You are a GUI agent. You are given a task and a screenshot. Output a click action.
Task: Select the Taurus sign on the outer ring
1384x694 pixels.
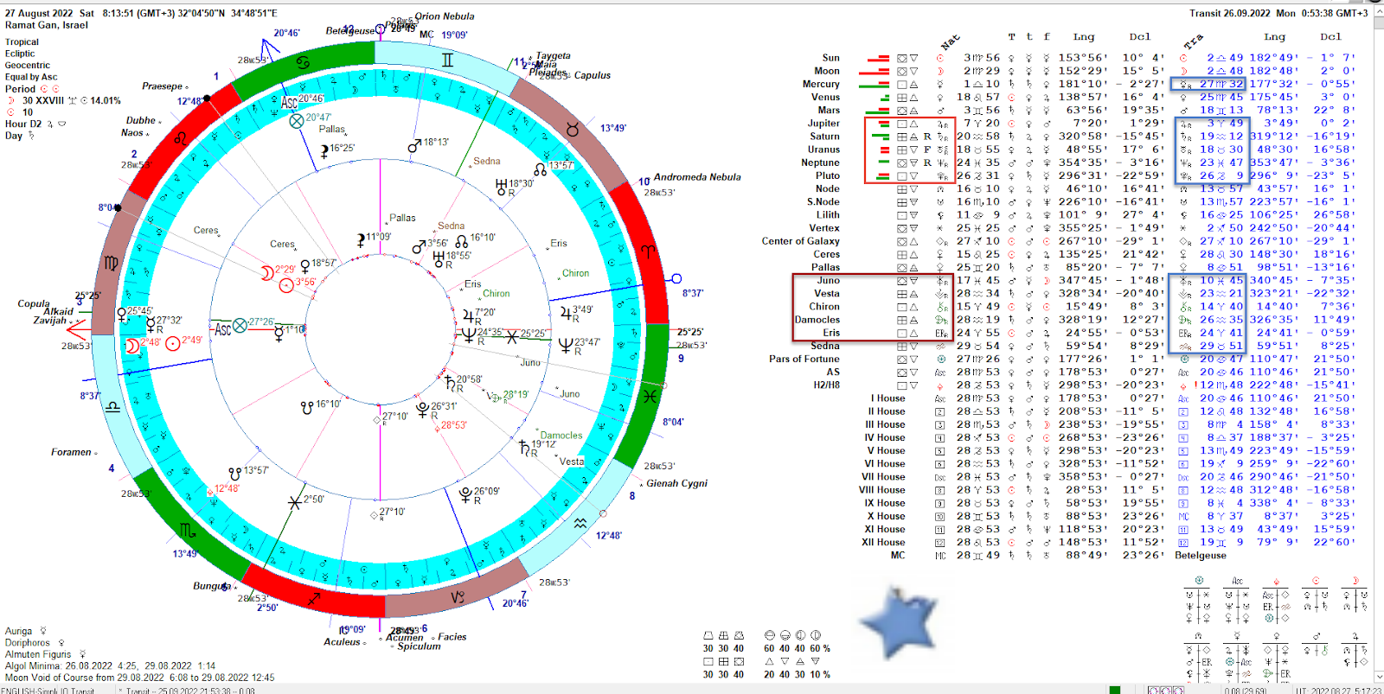click(571, 130)
